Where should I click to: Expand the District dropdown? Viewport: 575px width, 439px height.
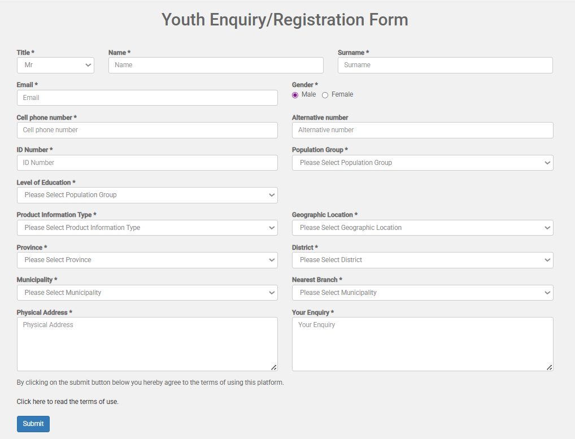click(x=422, y=260)
